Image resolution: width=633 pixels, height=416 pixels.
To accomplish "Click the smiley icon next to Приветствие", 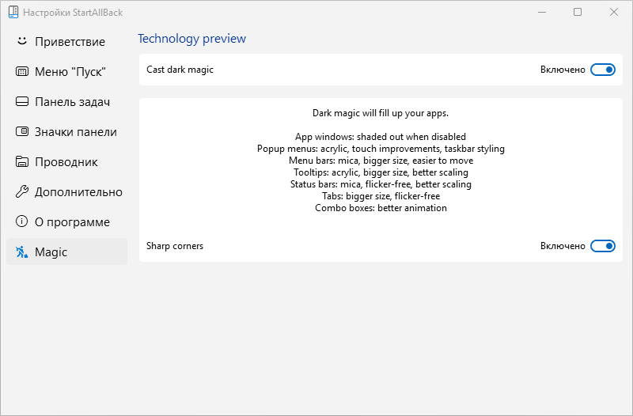I will 22,41.
